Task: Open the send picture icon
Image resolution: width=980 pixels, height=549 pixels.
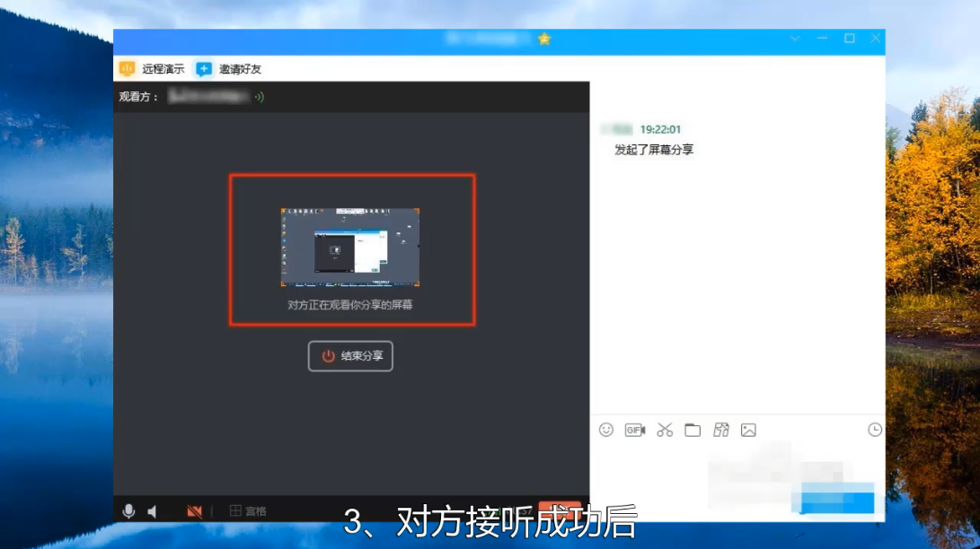Action: (750, 430)
